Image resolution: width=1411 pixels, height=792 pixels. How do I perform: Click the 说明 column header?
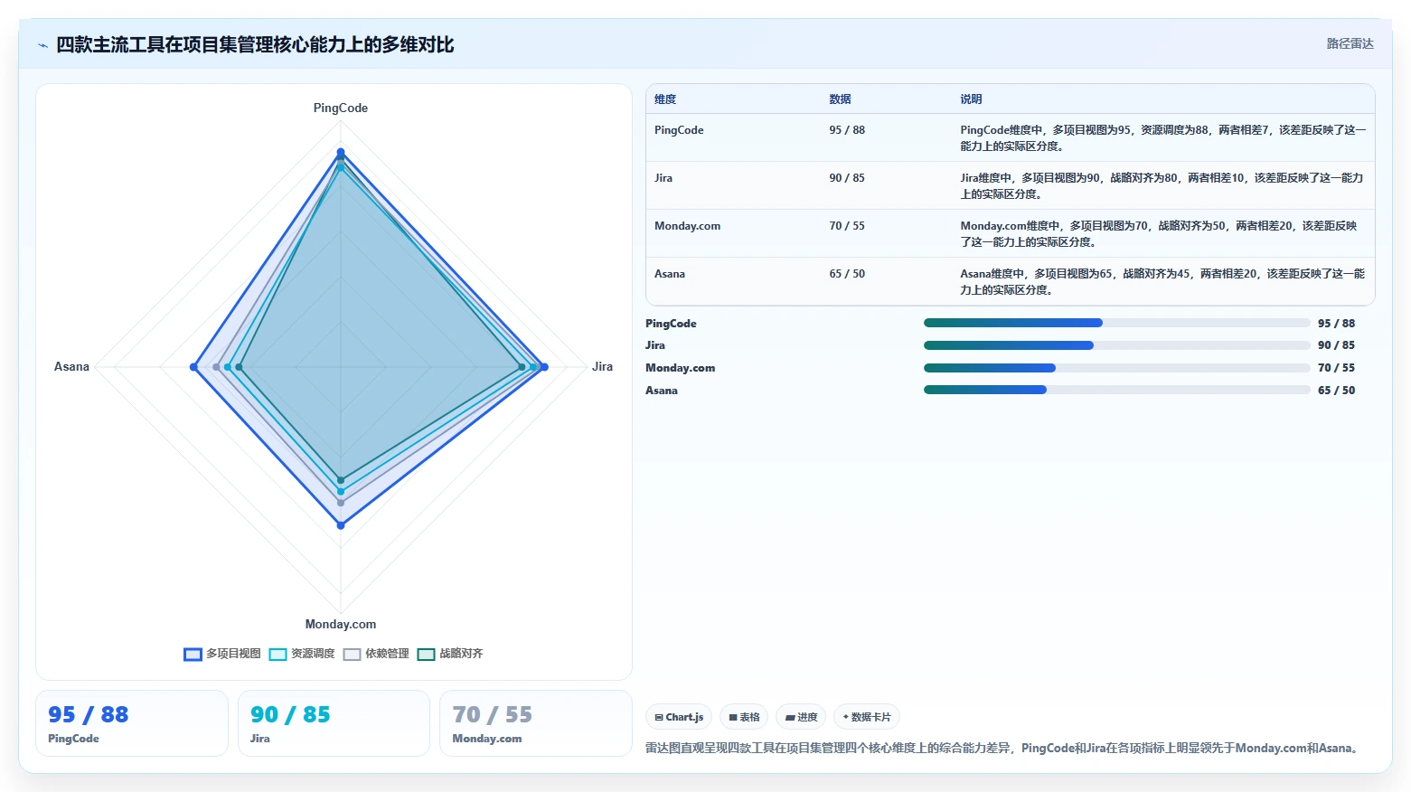pos(971,99)
